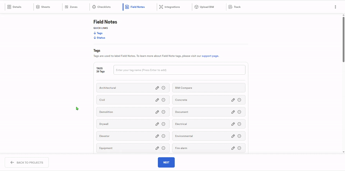This screenshot has height=171, width=345.
Task: Open the support page link
Action: tap(210, 56)
